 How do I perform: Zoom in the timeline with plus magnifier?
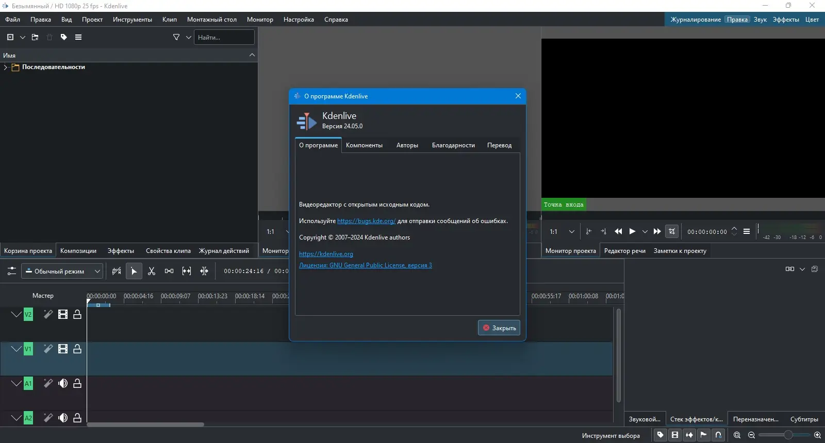[817, 435]
